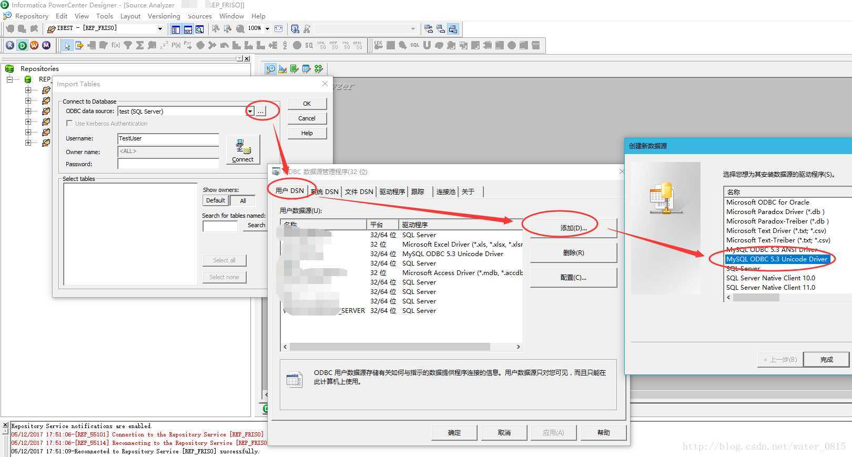852x457 pixels.
Task: Open the Repository Manager (R) icon
Action: pos(10,45)
